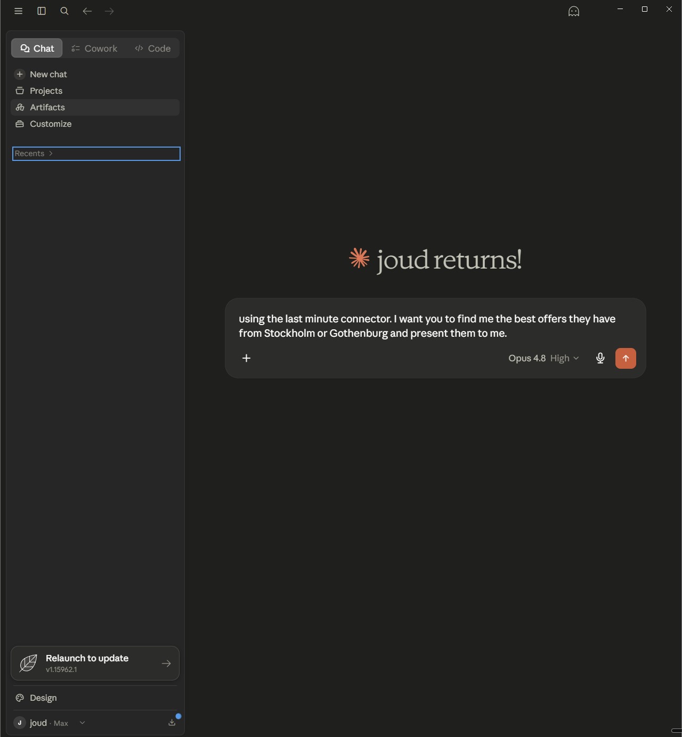
Task: Open the ghost incognito chat icon
Action: [574, 11]
